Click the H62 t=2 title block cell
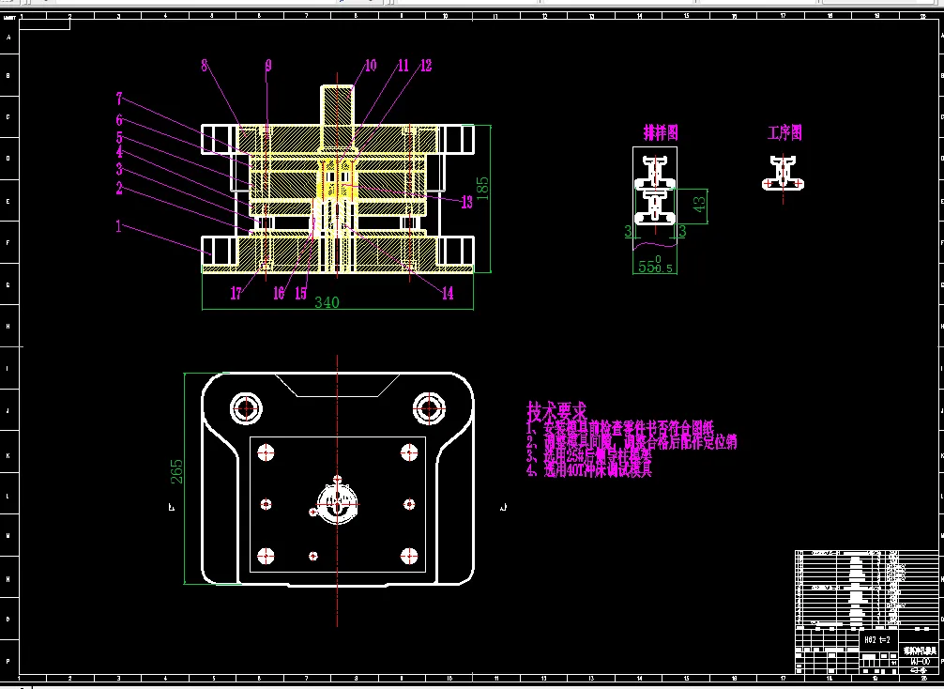 (x=877, y=639)
